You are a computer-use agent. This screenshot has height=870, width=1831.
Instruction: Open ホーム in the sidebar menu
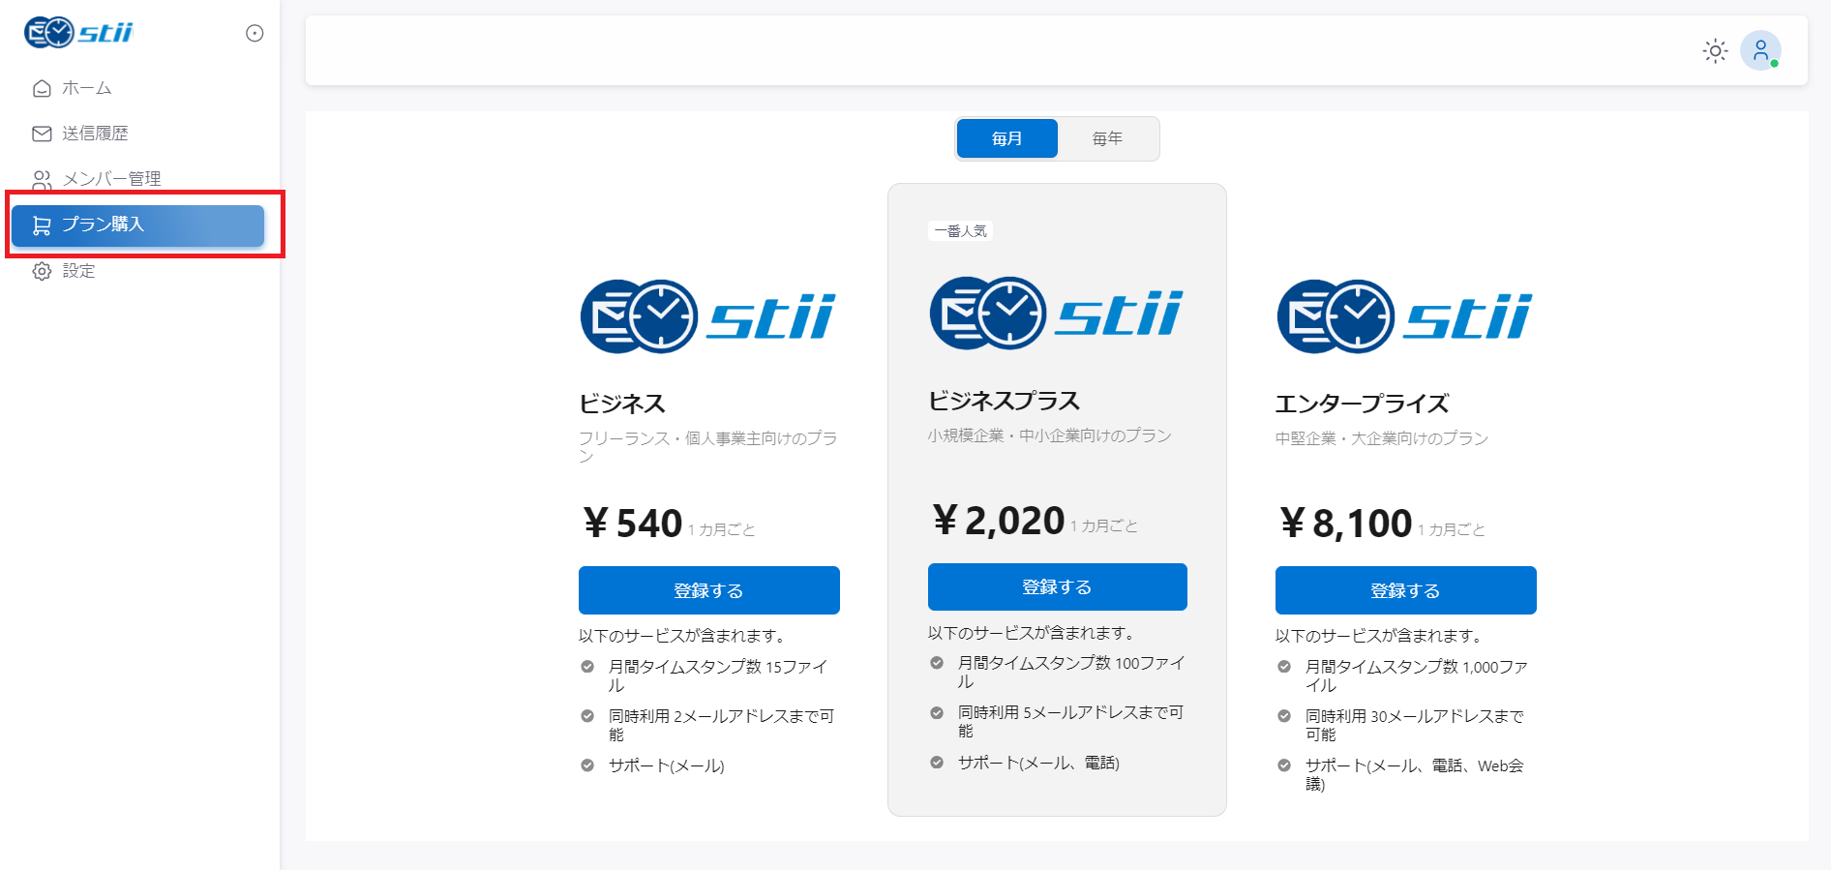pos(87,89)
